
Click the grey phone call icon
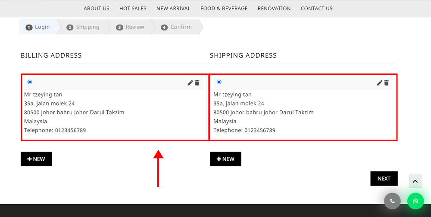click(392, 201)
